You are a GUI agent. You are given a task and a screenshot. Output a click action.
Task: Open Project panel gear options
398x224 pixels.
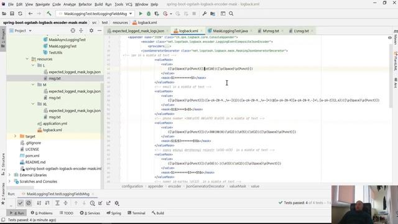pos(91,30)
